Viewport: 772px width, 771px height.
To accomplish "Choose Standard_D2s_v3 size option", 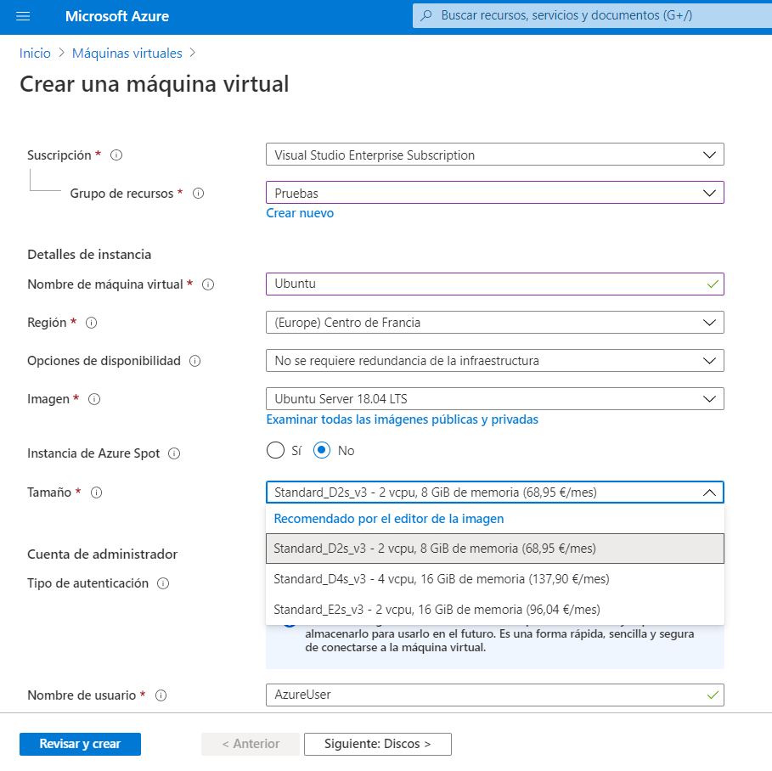I will coord(495,549).
